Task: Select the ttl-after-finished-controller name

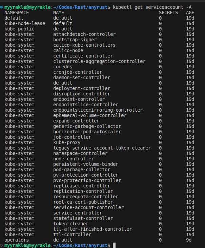Action: tap(93, 229)
